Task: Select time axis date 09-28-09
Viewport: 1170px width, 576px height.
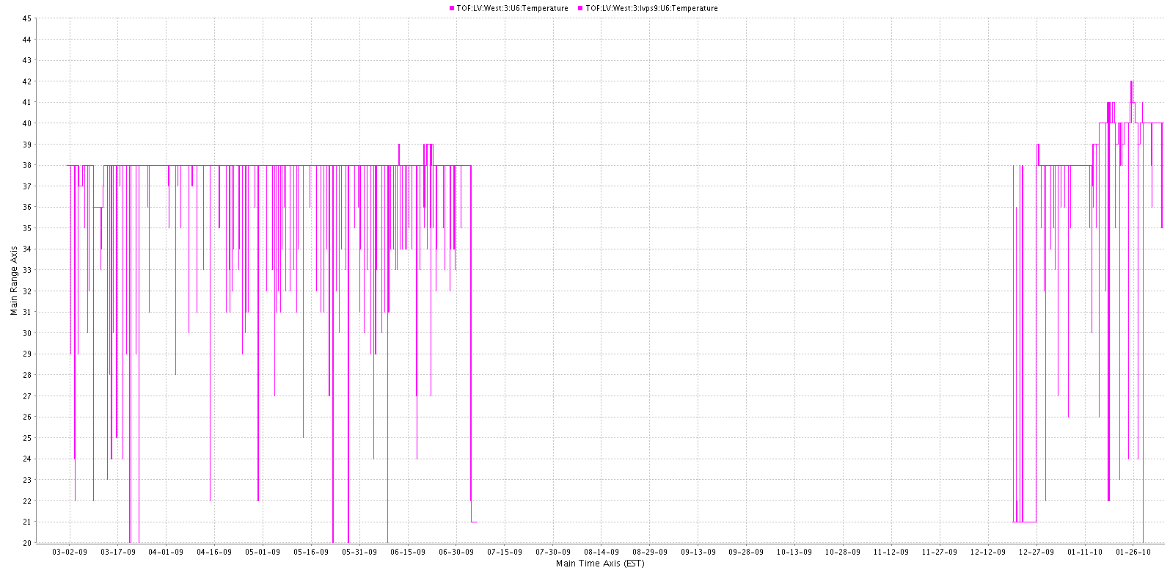Action: point(746,553)
